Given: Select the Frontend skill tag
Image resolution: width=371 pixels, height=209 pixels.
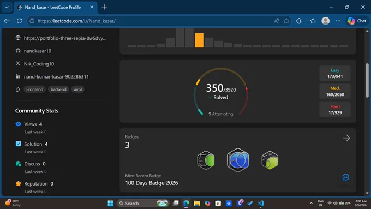Looking at the screenshot, I should (x=34, y=89).
